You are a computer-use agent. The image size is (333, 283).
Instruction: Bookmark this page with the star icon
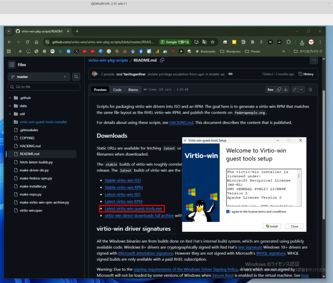[x=213, y=42]
